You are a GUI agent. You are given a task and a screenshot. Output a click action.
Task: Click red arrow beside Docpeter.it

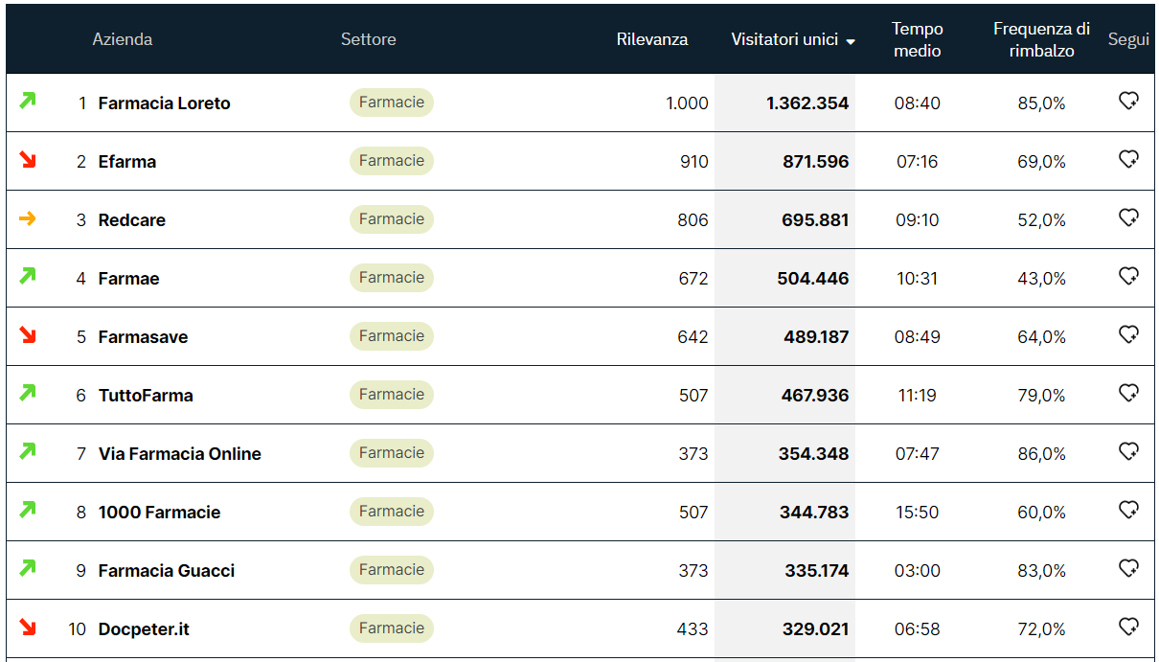28,628
